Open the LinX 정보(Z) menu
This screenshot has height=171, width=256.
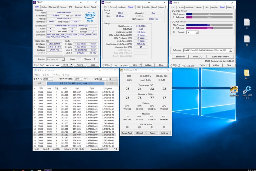pos(66,74)
